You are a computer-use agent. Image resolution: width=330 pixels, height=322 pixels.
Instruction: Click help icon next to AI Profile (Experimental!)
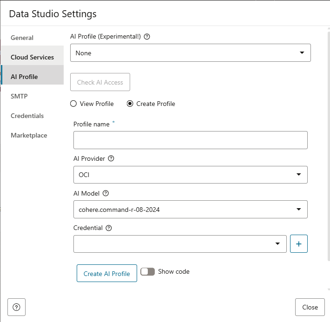147,37
